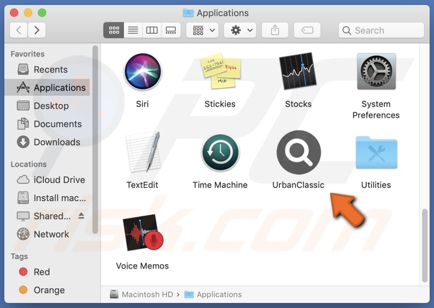Switch to list view

click(133, 30)
